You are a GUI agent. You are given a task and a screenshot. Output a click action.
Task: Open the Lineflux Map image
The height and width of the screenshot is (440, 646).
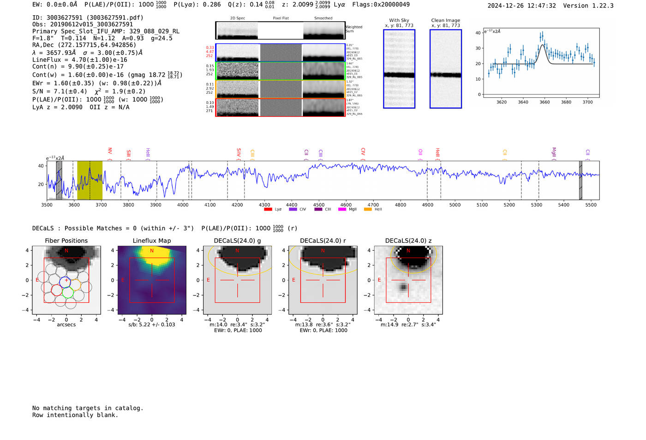pyautogui.click(x=152, y=280)
